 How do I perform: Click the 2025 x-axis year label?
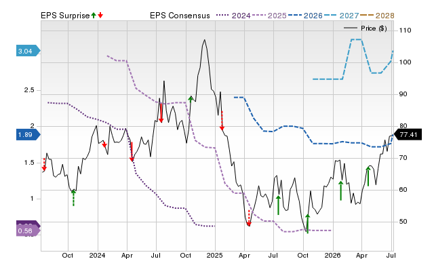click(214, 255)
